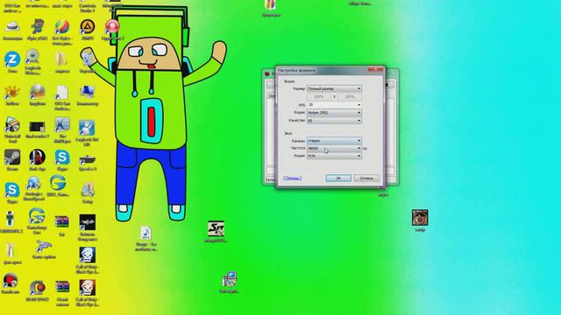Open the large blue G logo icon
Screen dimensions: 561x315
pos(58,183)
